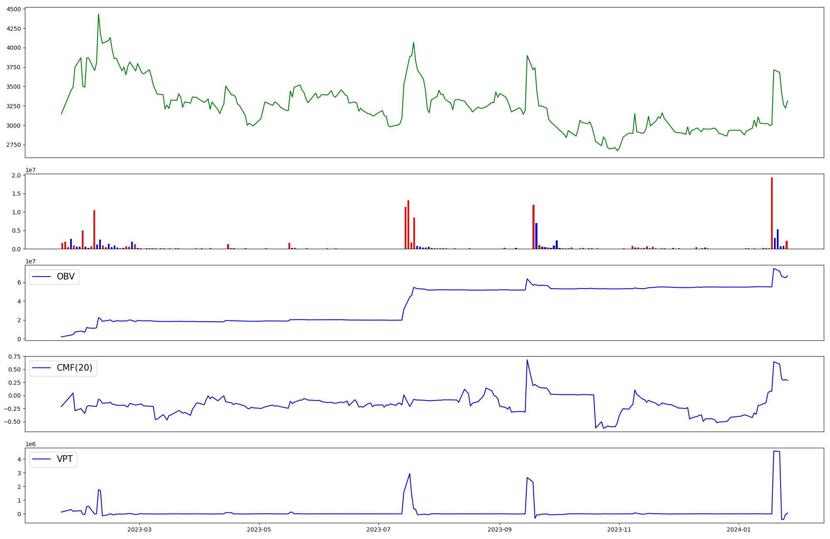
Task: Click the VPT legend label
Action: click(x=65, y=459)
